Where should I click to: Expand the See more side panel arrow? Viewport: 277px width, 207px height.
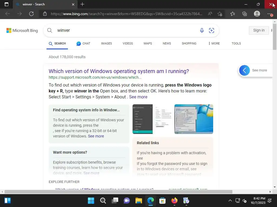tap(245, 70)
